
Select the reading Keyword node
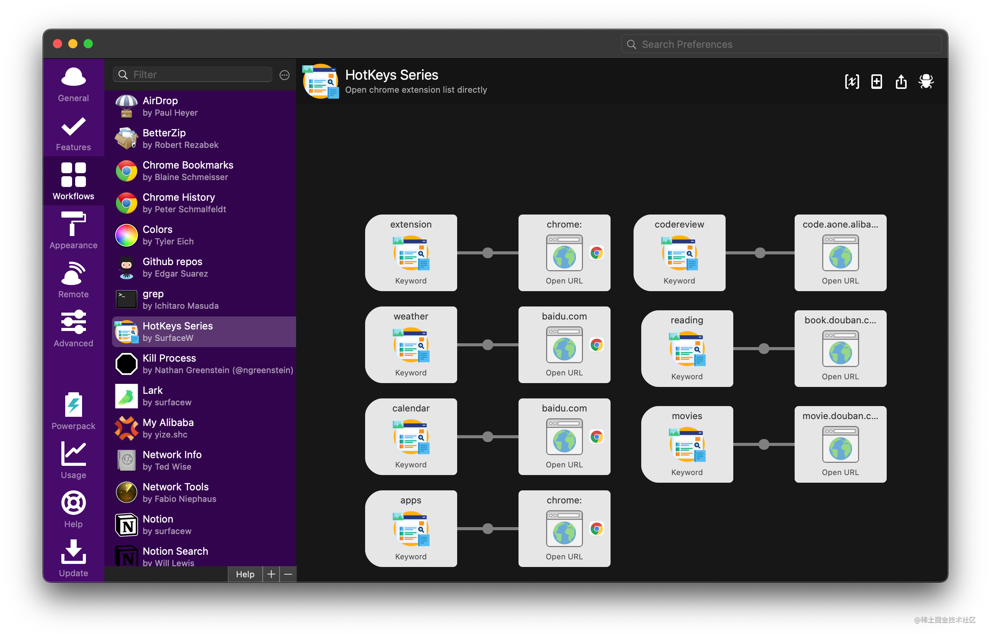tap(687, 349)
